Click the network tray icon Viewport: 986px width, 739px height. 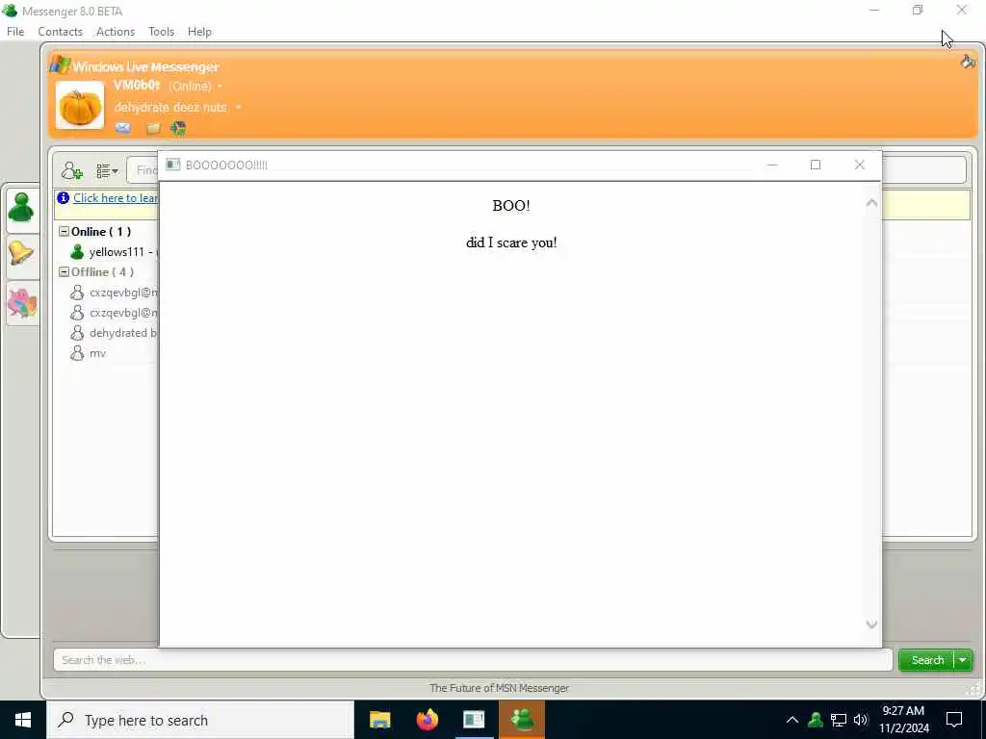(839, 720)
